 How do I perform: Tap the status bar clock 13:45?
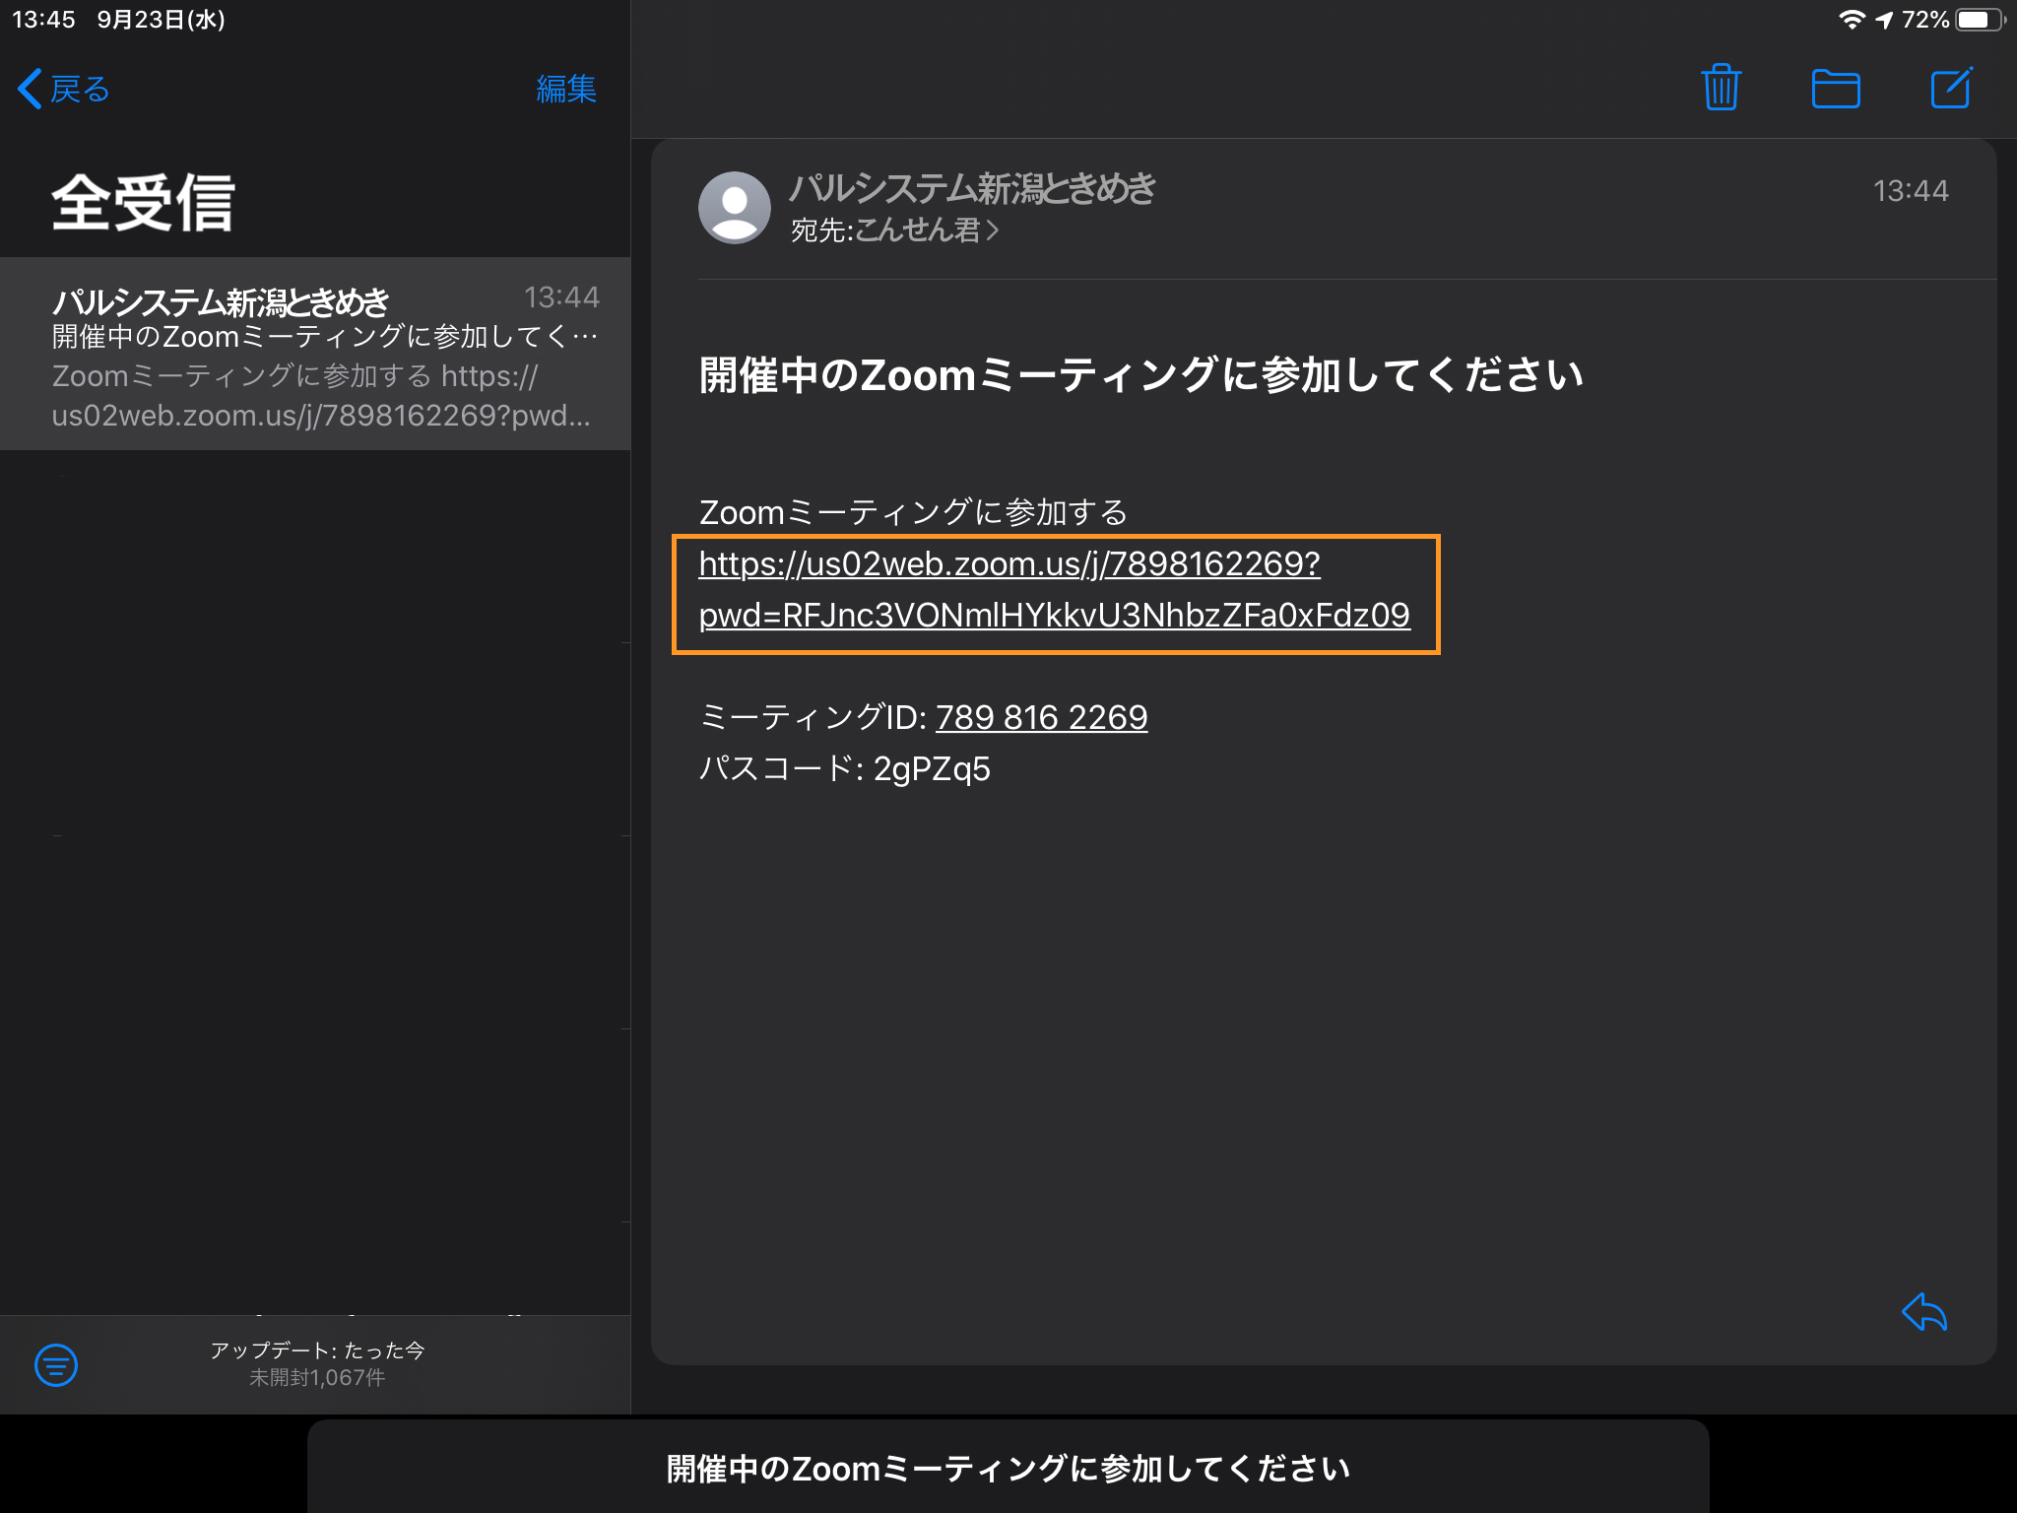coord(43,20)
